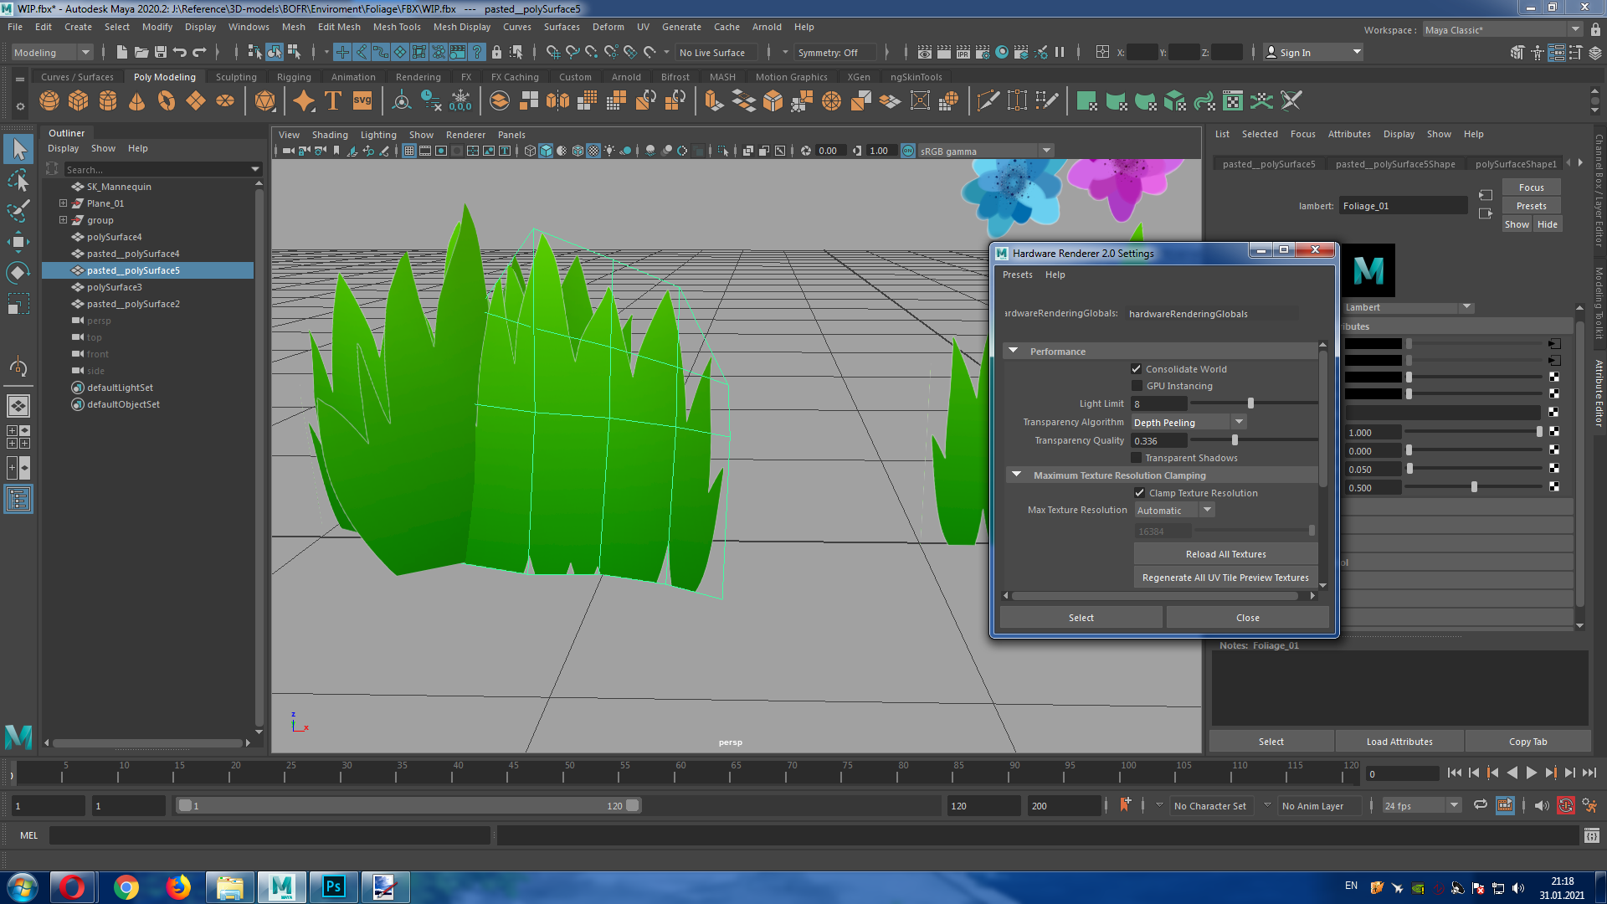Click the Transparency Quality slider handle
1607x904 pixels.
(x=1235, y=440)
